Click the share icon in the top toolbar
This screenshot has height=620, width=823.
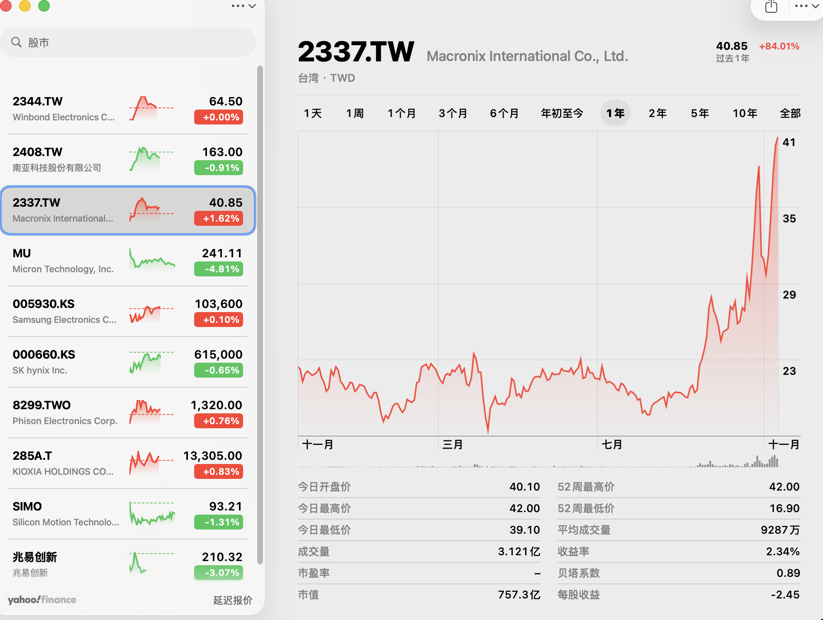(x=771, y=7)
